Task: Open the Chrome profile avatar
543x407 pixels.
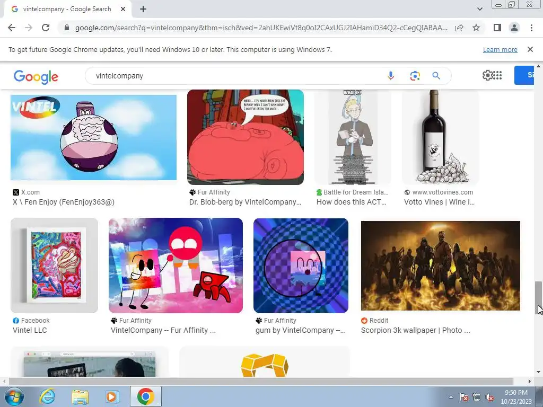Action: coord(514,28)
